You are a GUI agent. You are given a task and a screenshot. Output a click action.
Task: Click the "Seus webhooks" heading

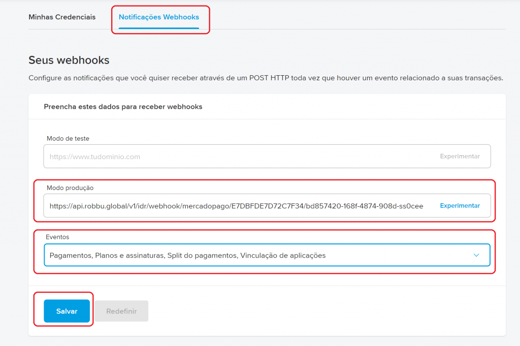click(x=69, y=60)
